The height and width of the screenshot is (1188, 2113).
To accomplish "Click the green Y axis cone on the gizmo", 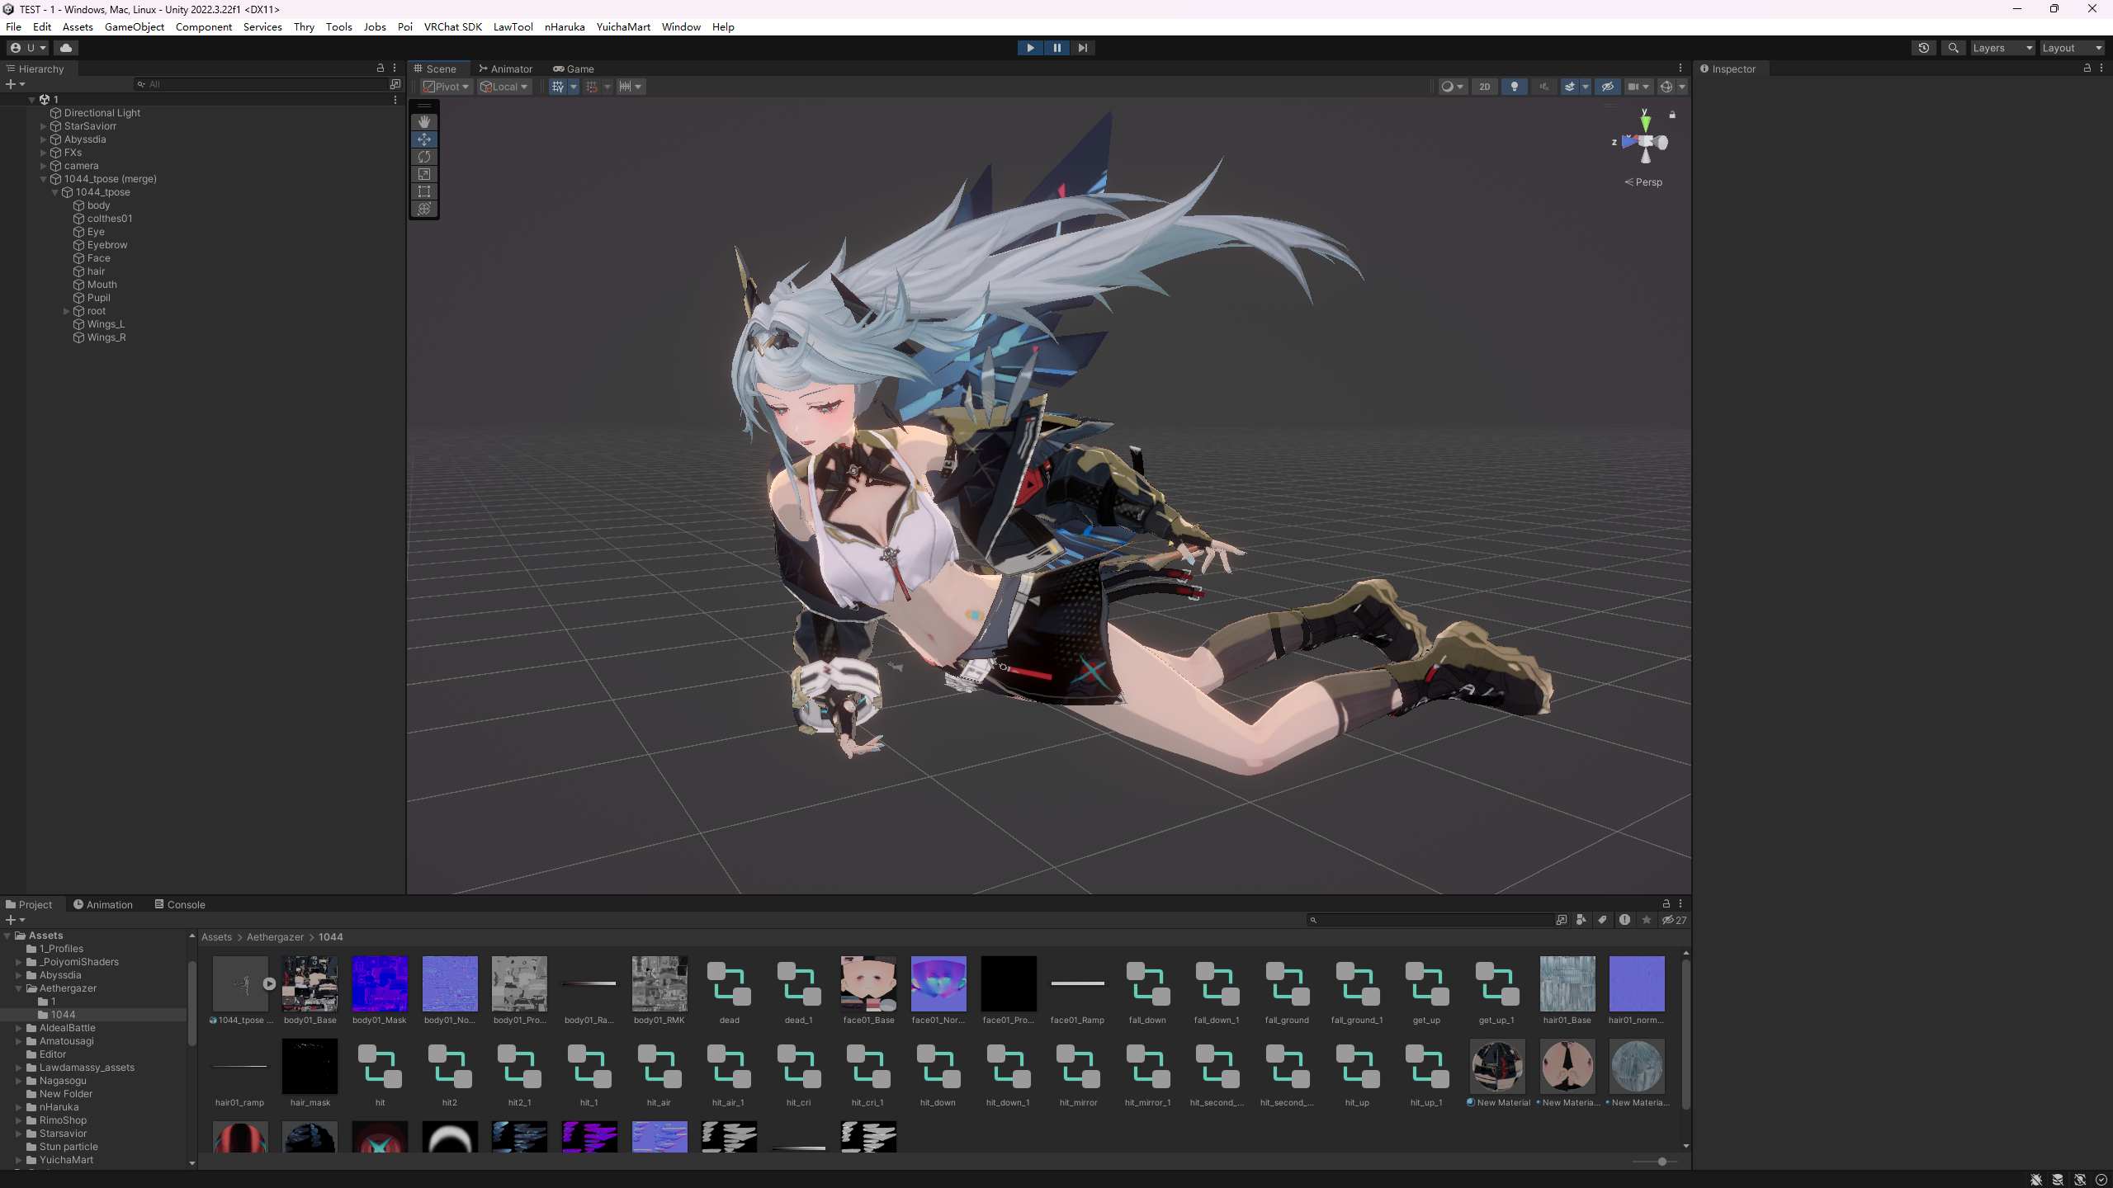I will 1645,123.
